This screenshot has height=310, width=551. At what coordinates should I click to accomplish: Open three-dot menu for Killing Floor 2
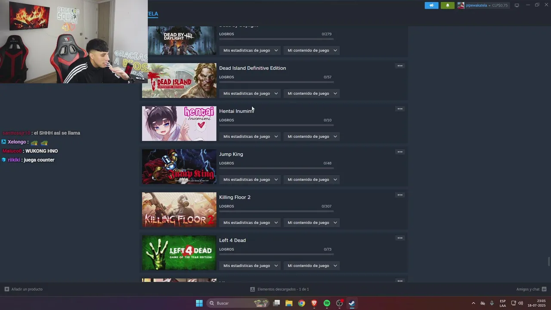click(400, 195)
